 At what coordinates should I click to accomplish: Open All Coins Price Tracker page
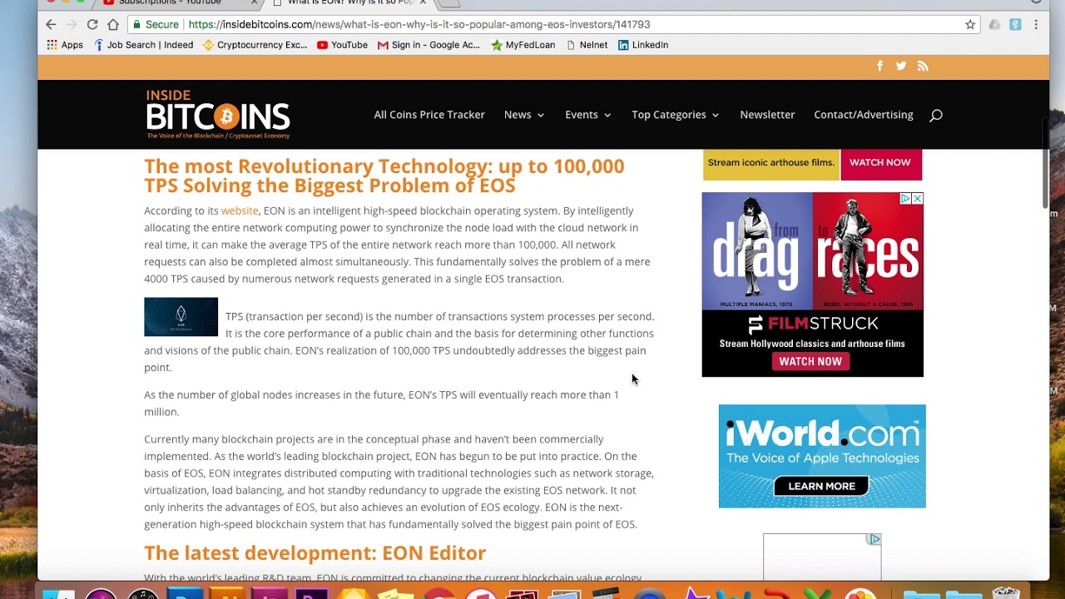tap(429, 115)
